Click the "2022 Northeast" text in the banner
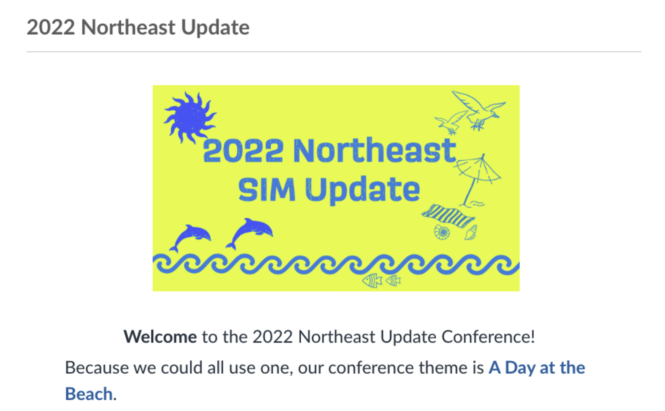The height and width of the screenshot is (411, 665). coord(329,151)
